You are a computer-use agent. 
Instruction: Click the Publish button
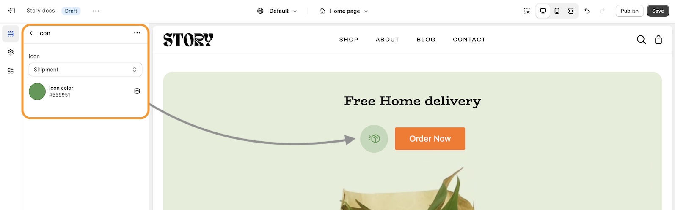pos(629,11)
